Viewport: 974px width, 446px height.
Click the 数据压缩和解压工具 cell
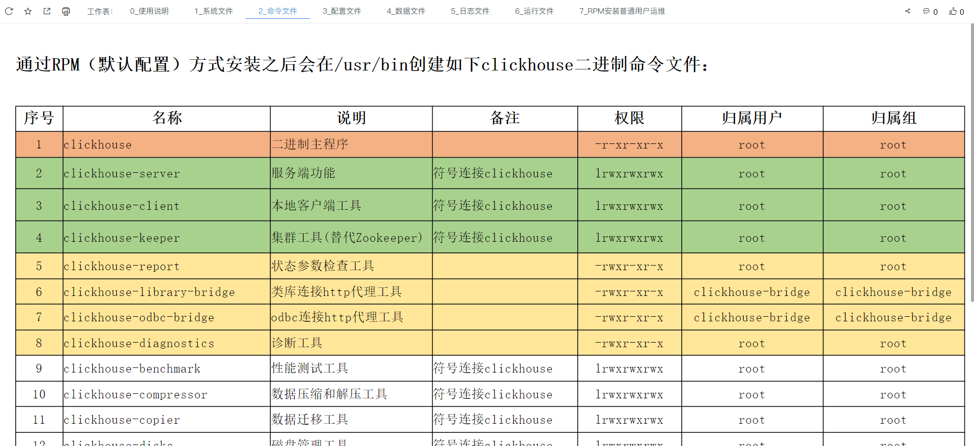pyautogui.click(x=352, y=394)
